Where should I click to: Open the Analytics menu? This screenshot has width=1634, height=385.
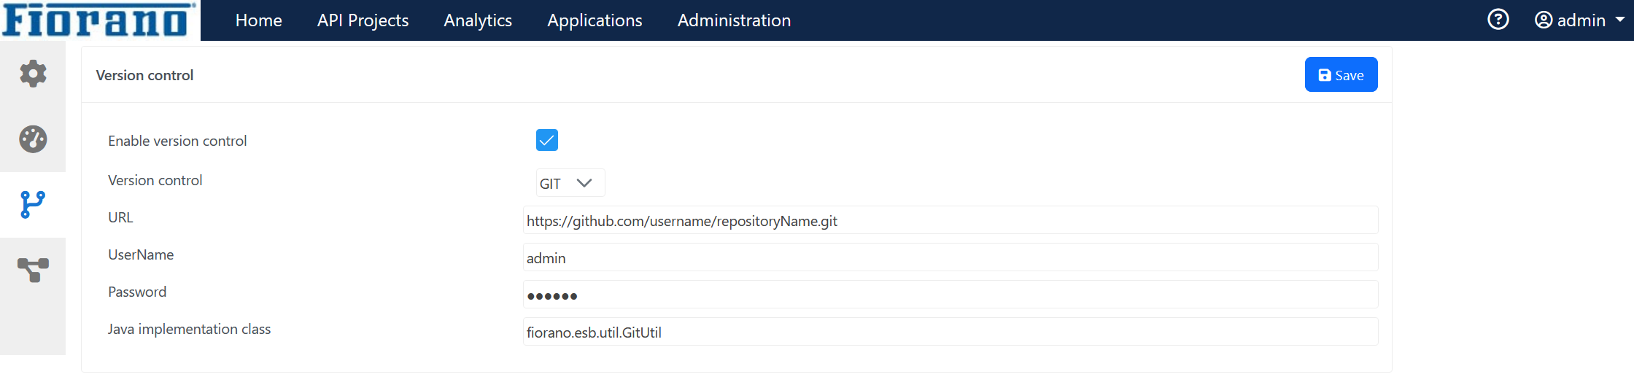tap(478, 20)
